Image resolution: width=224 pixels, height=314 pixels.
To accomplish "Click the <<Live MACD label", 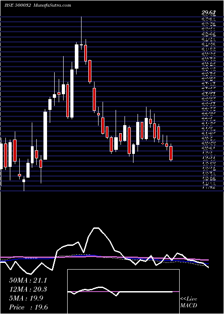I will (x=189, y=302).
